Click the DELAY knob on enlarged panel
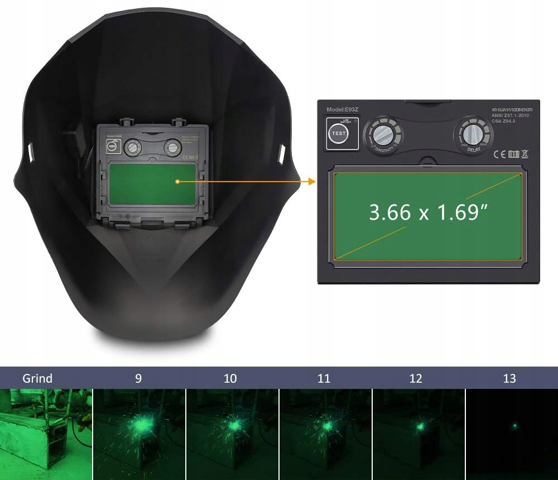Image resolution: width=558 pixels, height=480 pixels. point(476,134)
